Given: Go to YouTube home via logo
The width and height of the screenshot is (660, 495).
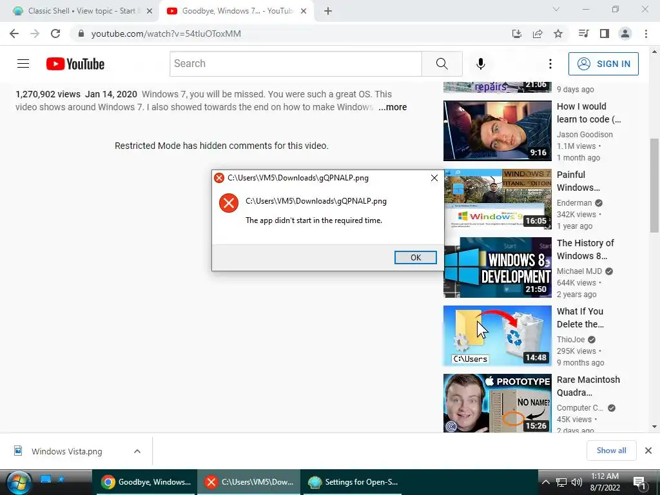Looking at the screenshot, I should [75, 64].
